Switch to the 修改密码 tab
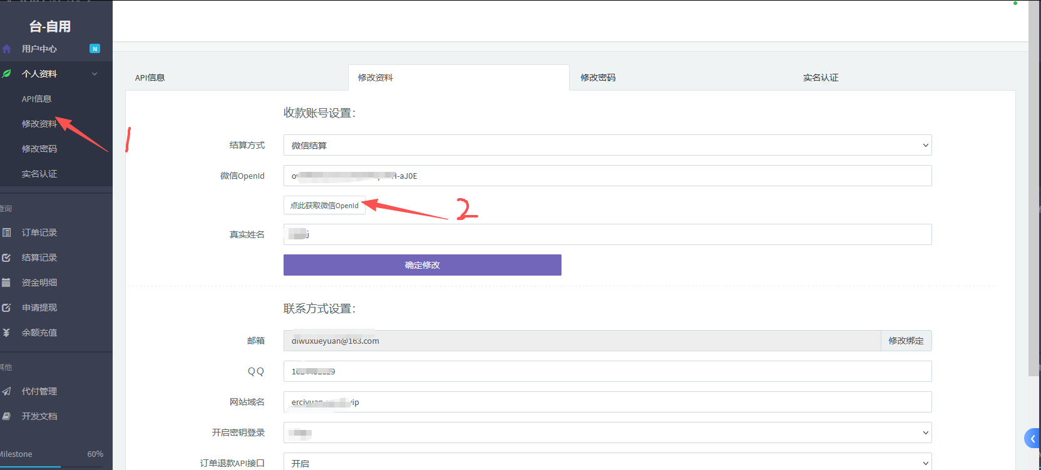The image size is (1041, 470). point(598,77)
